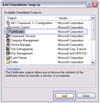Click the snap-in list scrollbar thumb
This screenshot has width=100, height=103.
[93, 30]
